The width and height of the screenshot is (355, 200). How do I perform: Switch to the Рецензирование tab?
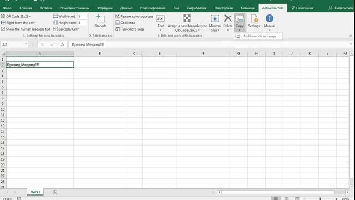[153, 8]
